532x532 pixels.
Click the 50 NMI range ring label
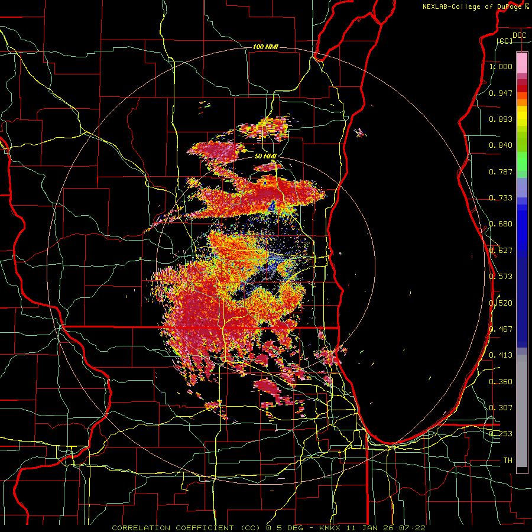[x=265, y=157]
